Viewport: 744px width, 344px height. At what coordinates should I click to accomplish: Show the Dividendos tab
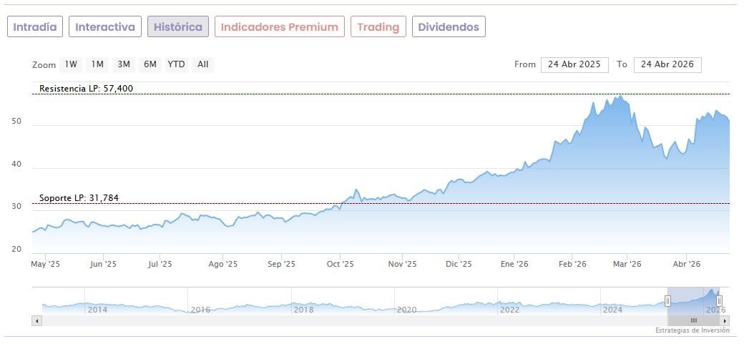tap(449, 27)
